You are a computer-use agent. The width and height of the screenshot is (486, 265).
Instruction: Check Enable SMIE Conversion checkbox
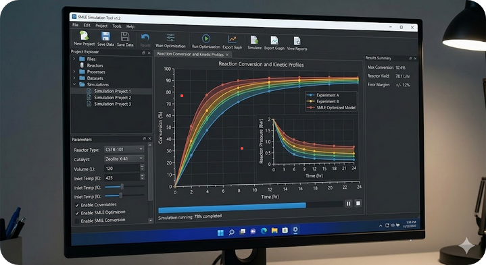tap(77, 221)
